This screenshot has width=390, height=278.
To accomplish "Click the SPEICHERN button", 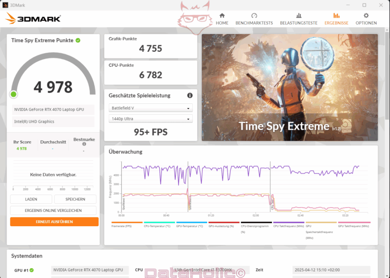I will pyautogui.click(x=75, y=199).
